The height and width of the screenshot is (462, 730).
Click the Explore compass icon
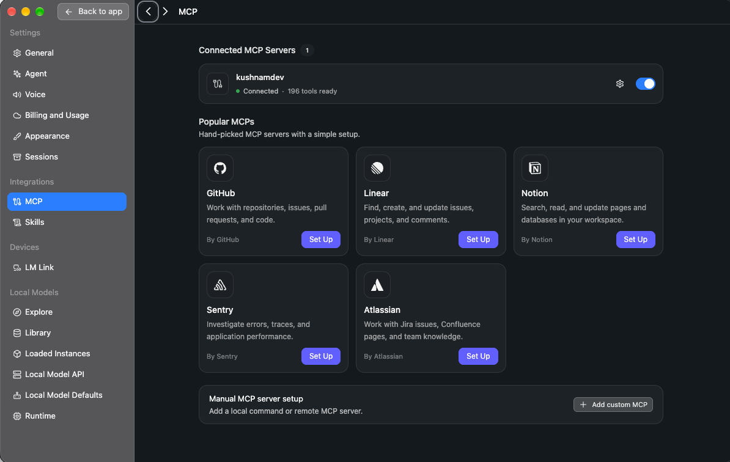coord(17,312)
